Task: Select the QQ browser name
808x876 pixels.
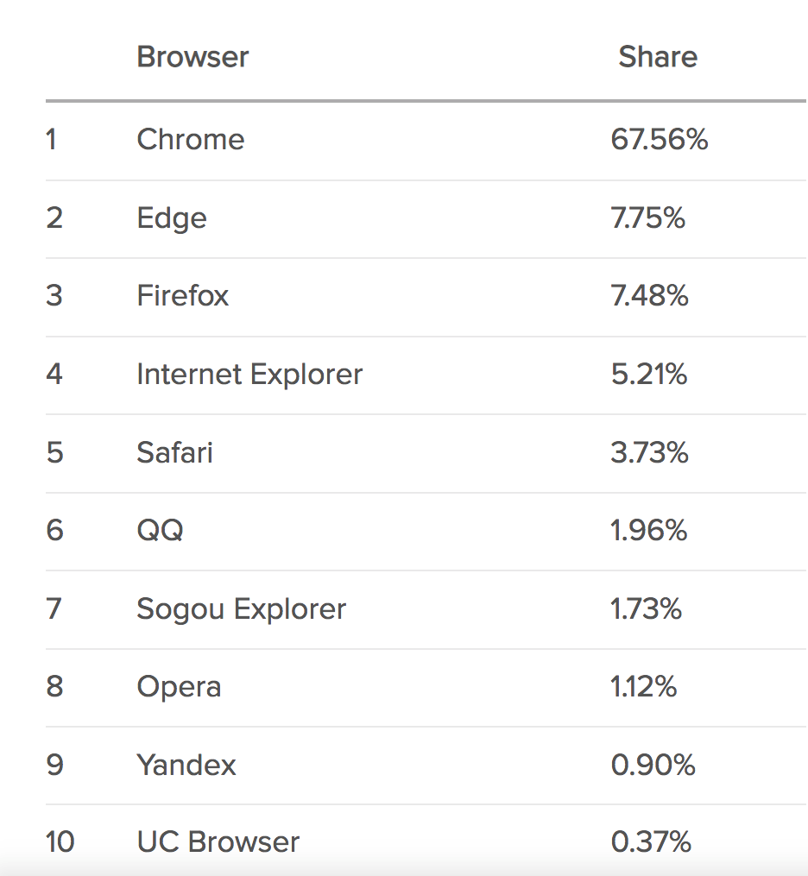Action: [x=161, y=530]
